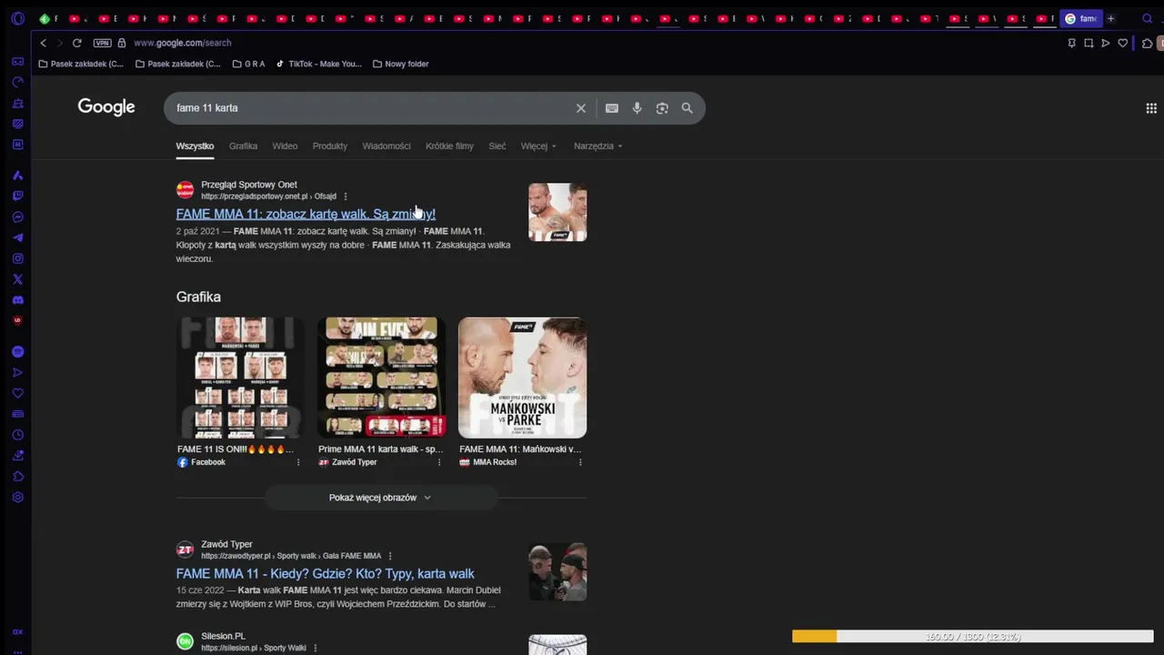
Task: Select the Wiadomości search tab
Action: click(x=386, y=146)
